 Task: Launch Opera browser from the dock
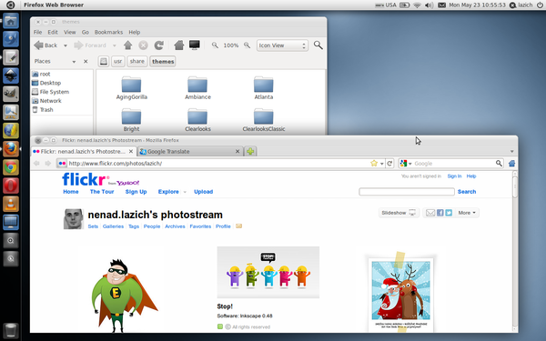tap(10, 186)
